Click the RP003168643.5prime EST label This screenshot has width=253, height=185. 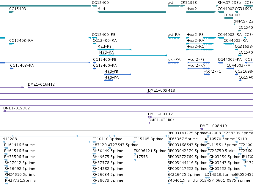187,145
